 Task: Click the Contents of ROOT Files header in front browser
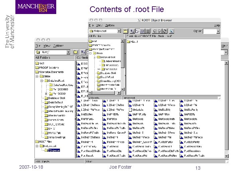pos(173,36)
